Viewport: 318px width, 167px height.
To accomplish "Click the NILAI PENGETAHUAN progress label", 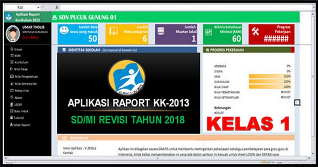I will pyautogui.click(x=227, y=92).
